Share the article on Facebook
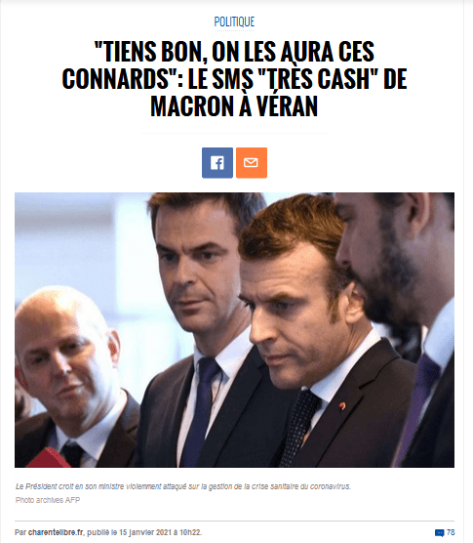This screenshot has height=543, width=473. tap(217, 163)
